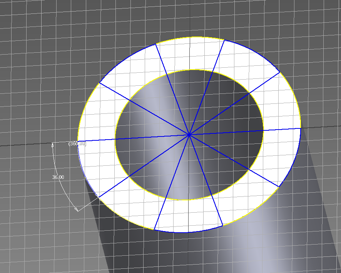
Task: Click the topmost white ring segment
Action: pos(189,54)
